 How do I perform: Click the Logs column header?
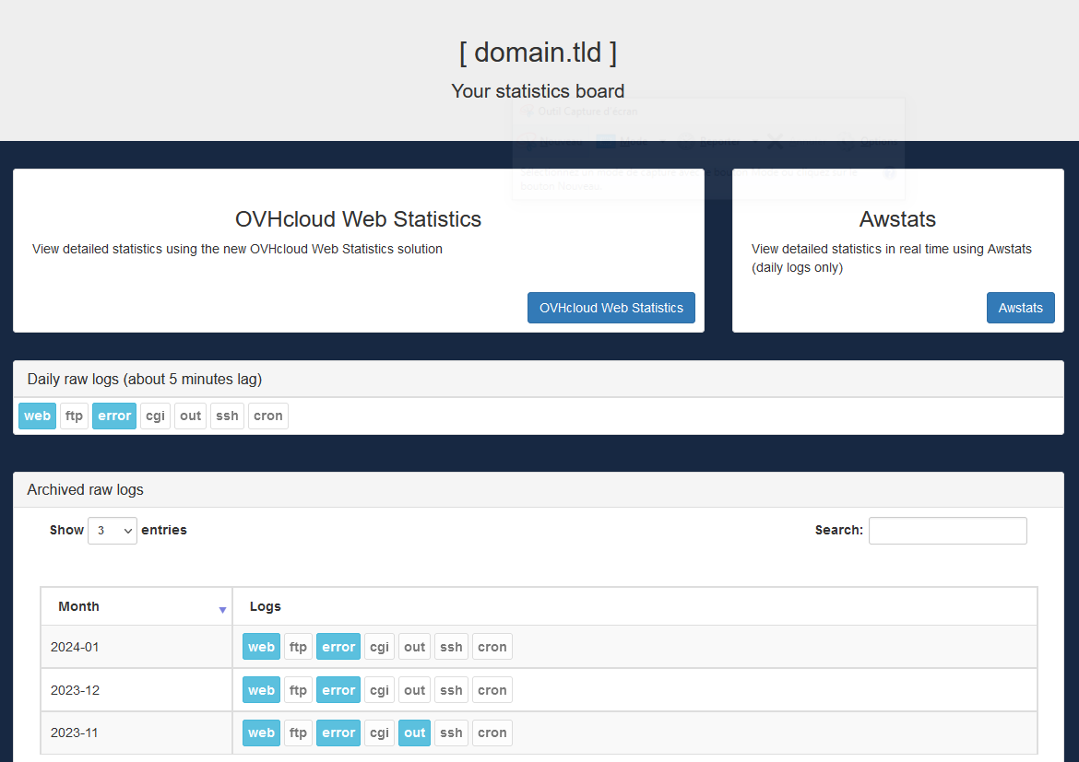point(265,605)
